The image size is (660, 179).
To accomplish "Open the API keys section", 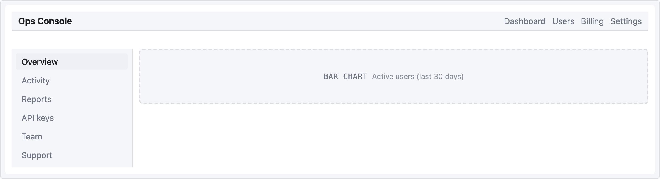I will [x=38, y=118].
